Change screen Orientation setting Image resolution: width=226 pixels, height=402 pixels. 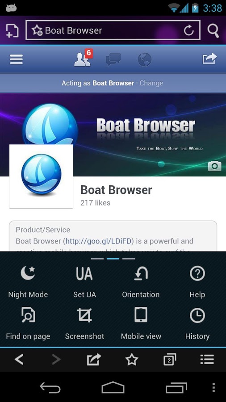pos(141,282)
